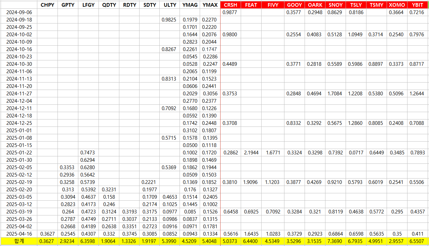Click the TSMY value 0.8897
This screenshot has width=429, height=246.
point(376,64)
